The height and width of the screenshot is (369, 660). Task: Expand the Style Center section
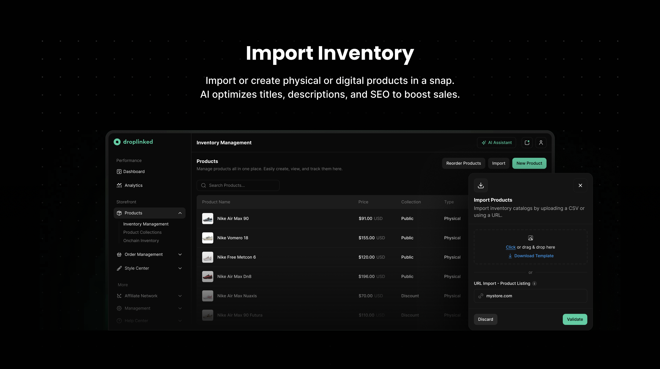[180, 268]
